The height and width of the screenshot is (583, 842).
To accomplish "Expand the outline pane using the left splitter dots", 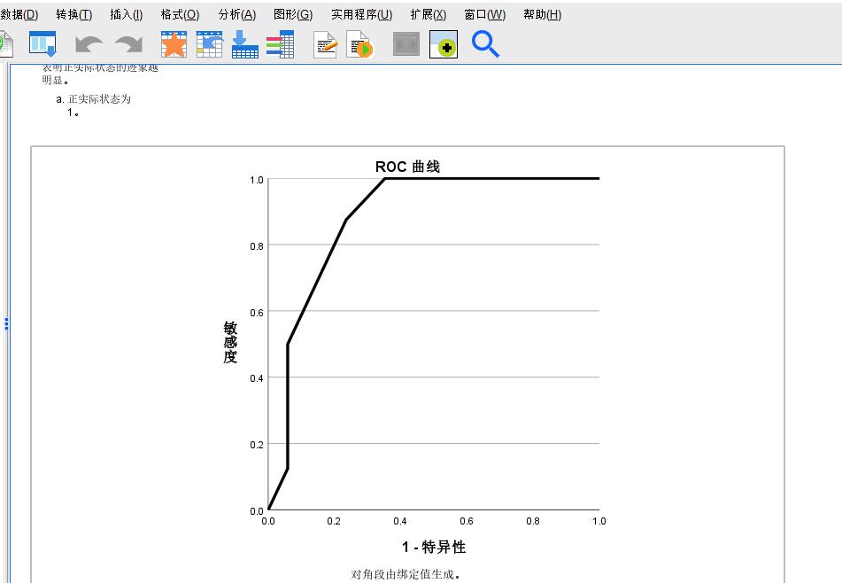I will 7,323.
